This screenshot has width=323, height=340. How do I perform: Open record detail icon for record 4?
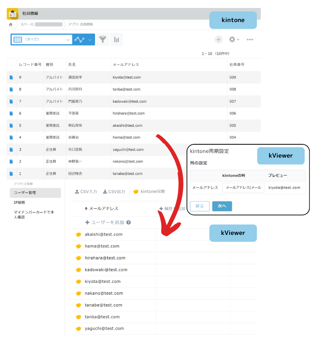pyautogui.click(x=11, y=137)
